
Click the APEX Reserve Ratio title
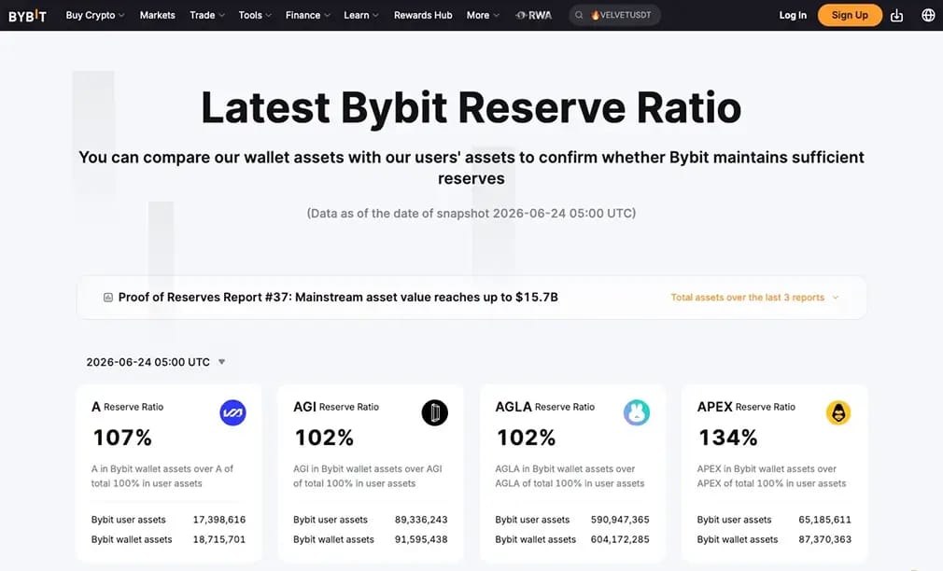(x=746, y=407)
